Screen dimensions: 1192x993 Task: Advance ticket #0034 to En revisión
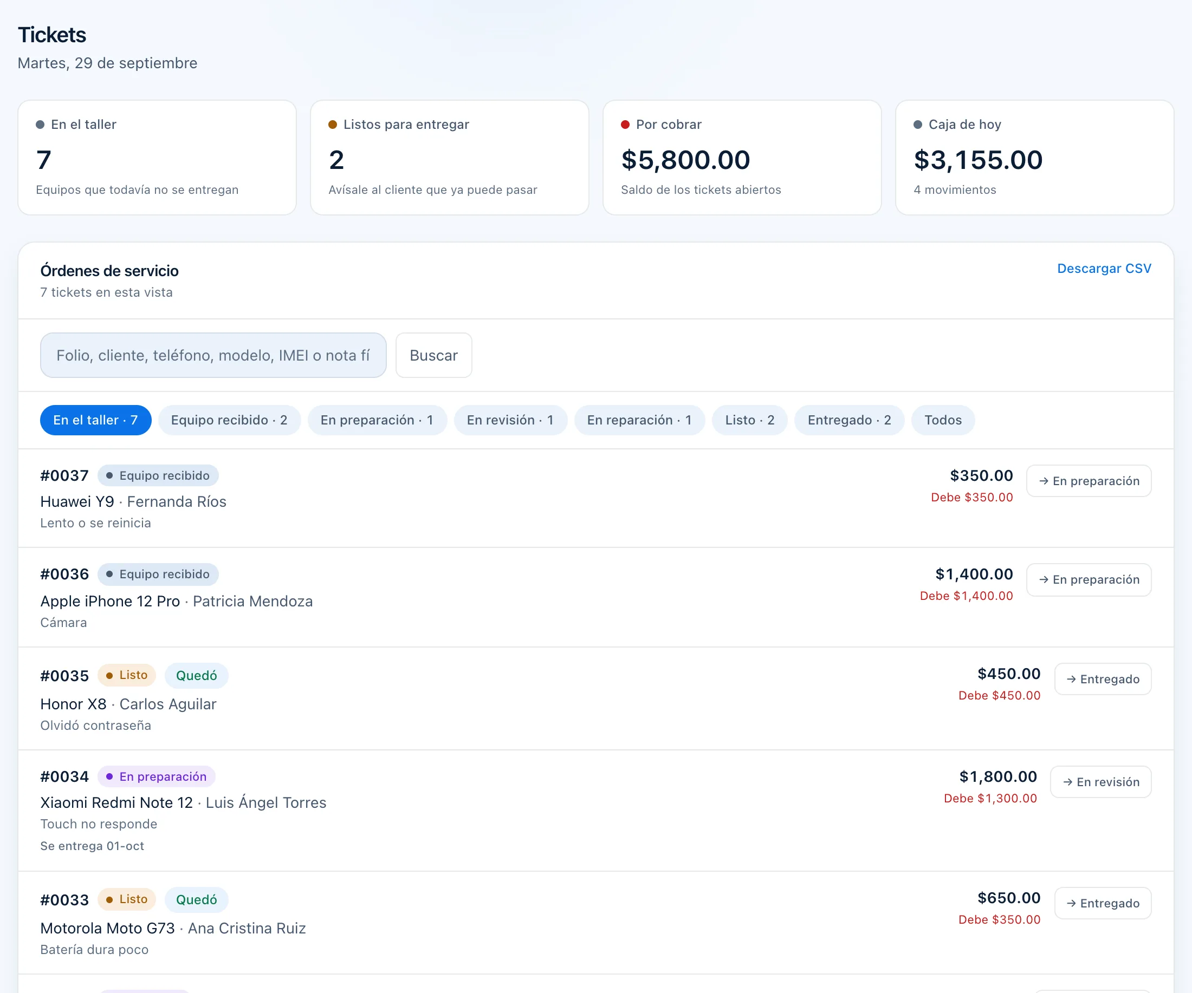coord(1100,782)
